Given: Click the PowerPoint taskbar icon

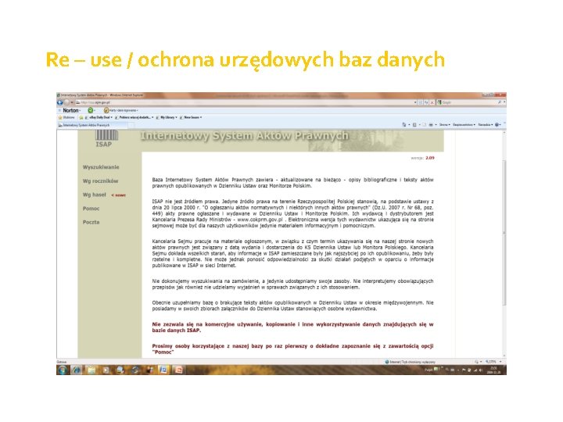Looking at the screenshot, I should pos(178,370).
